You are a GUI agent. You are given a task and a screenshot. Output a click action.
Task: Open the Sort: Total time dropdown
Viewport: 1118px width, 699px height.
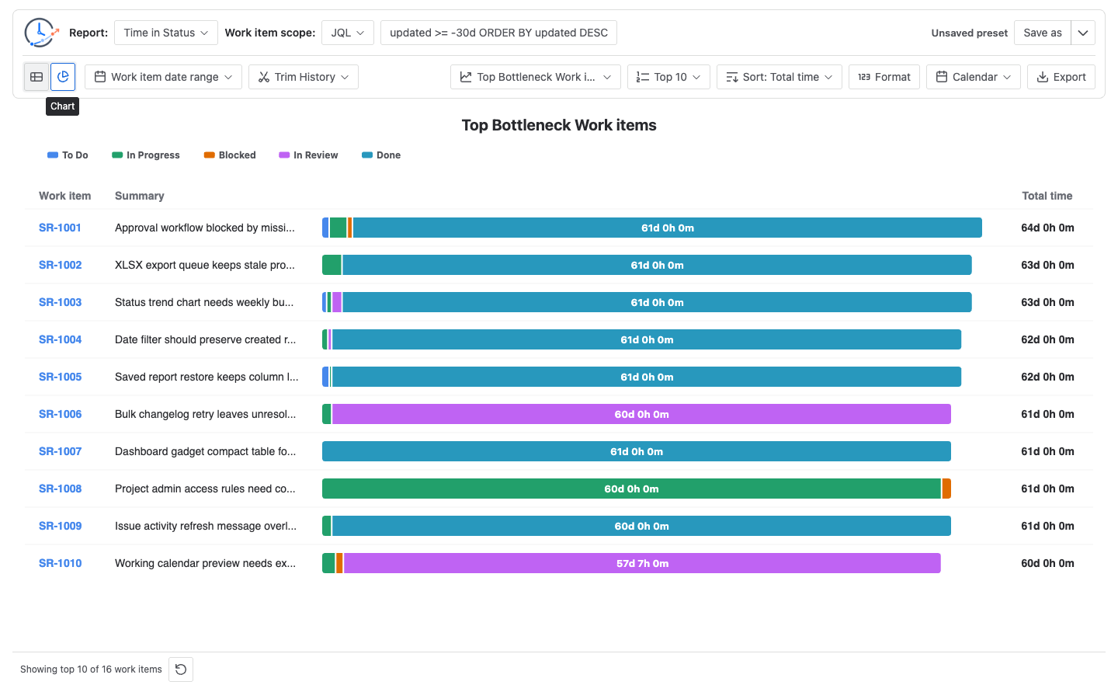(x=779, y=77)
